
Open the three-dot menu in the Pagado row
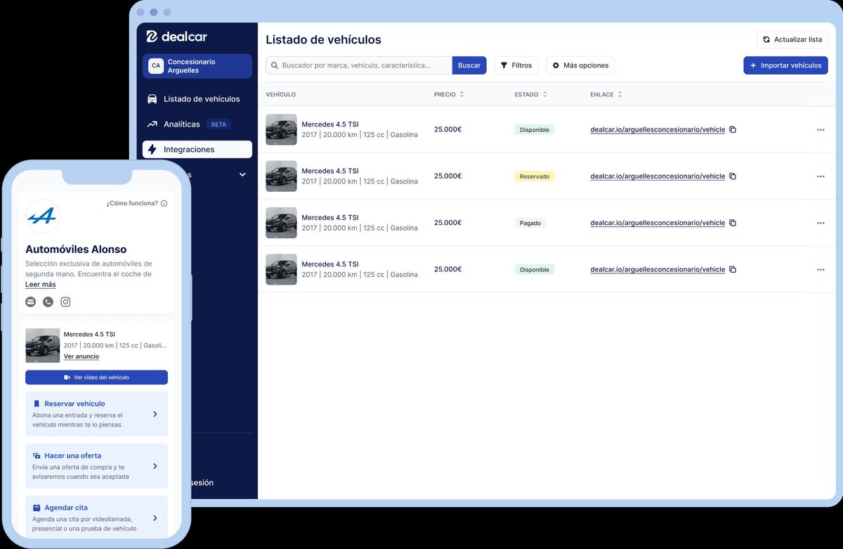pyautogui.click(x=821, y=223)
